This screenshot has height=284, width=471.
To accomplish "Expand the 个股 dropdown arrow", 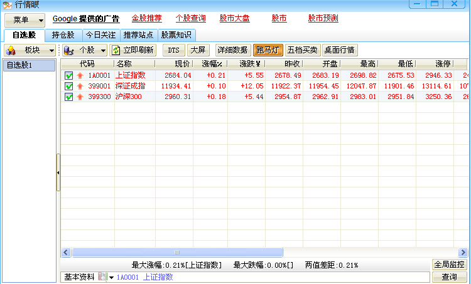I will [x=103, y=50].
